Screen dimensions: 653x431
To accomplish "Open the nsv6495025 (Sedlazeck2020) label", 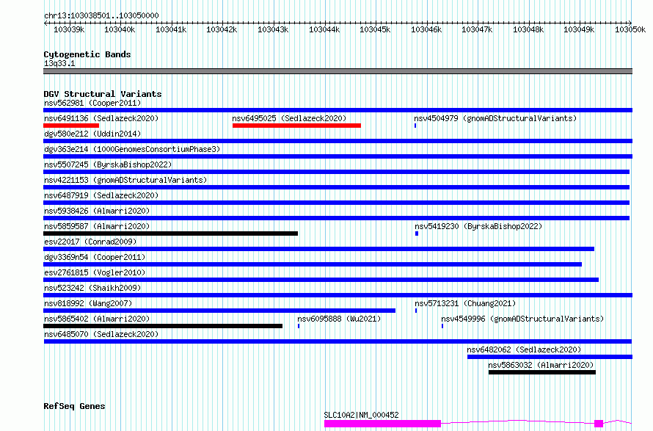I will [x=289, y=118].
